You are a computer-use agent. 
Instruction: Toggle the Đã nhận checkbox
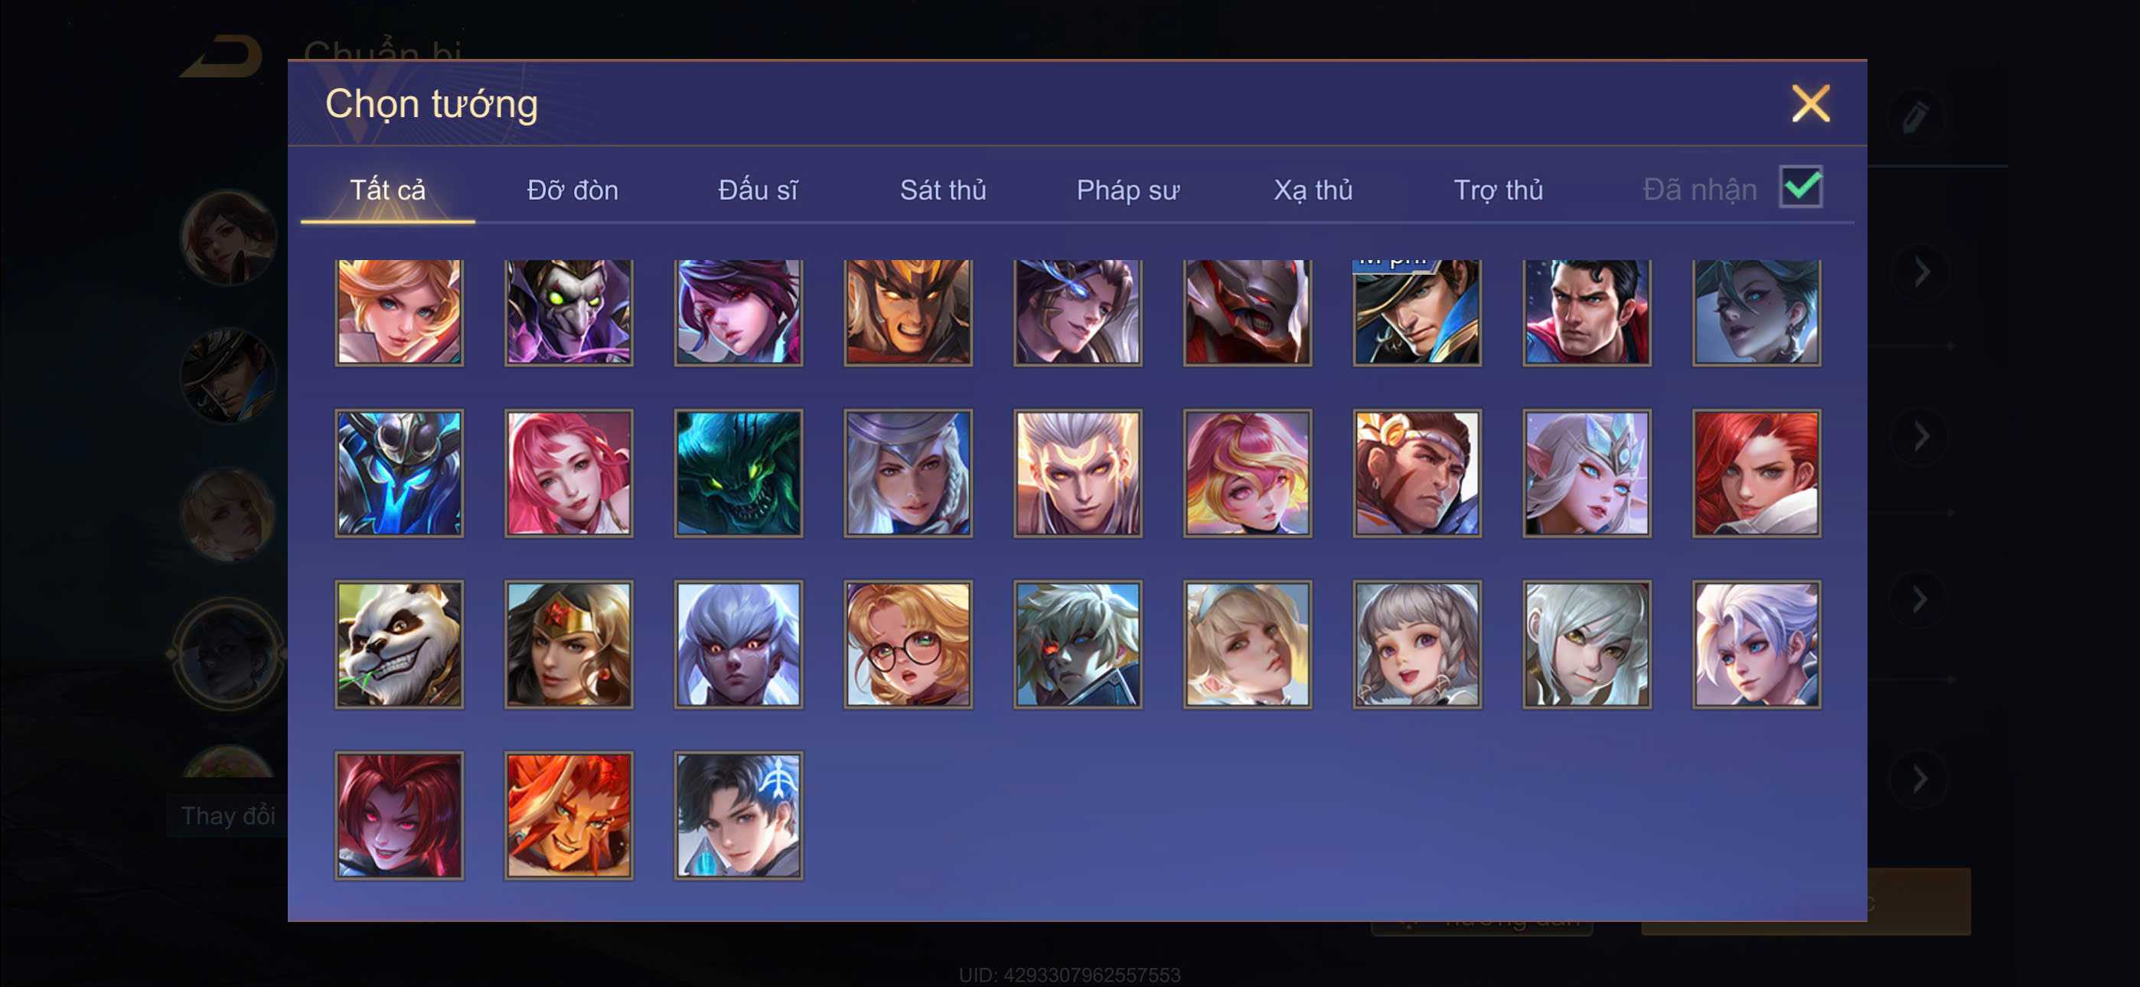pyautogui.click(x=1800, y=187)
